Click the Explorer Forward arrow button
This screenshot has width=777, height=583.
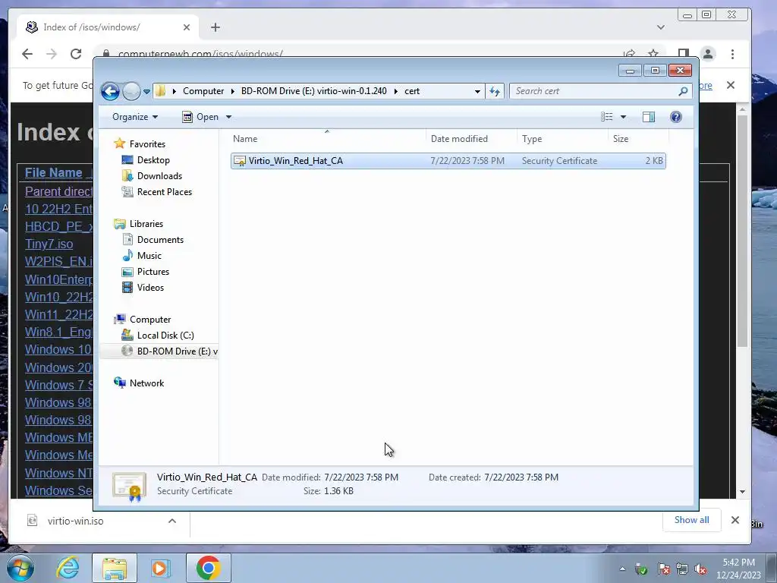[x=131, y=91]
